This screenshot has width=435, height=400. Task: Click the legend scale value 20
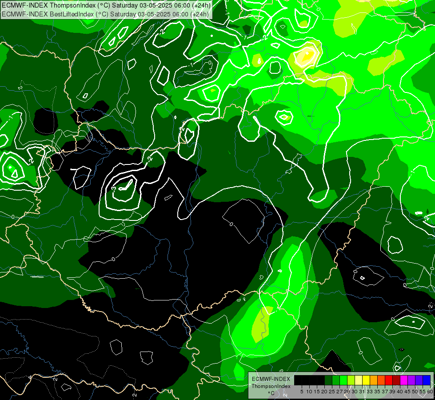point(324,392)
